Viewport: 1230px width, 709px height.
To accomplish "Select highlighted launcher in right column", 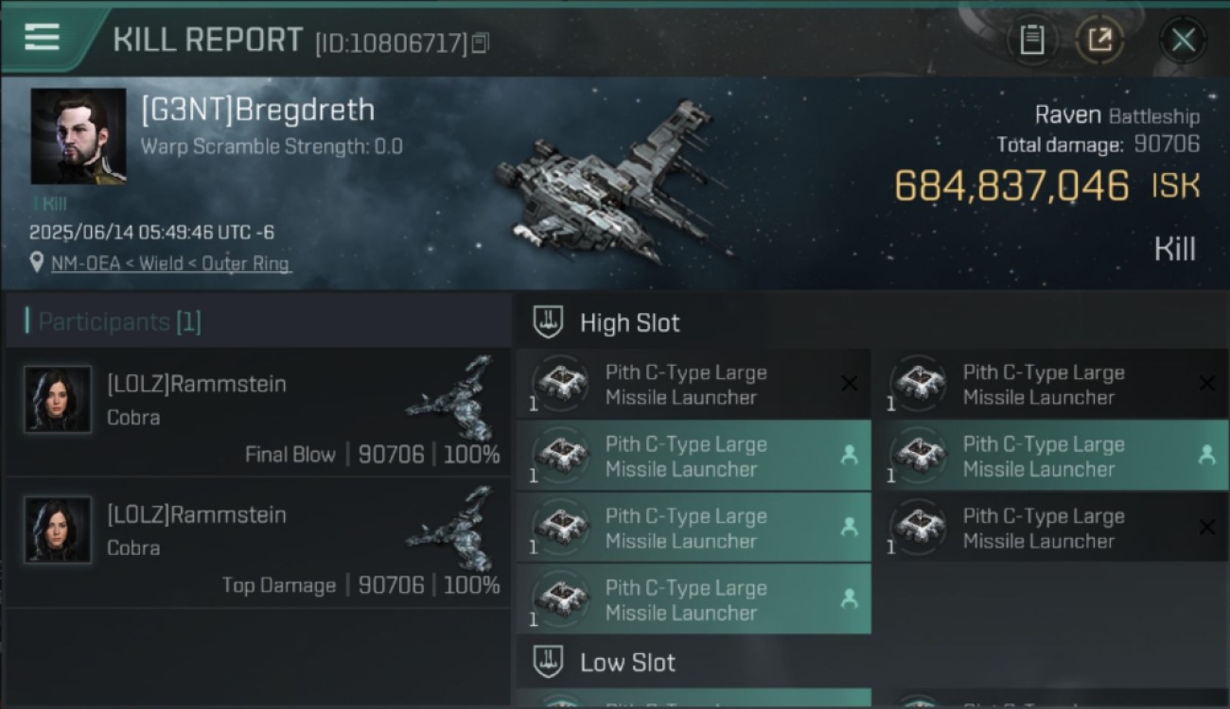I will tap(1051, 457).
